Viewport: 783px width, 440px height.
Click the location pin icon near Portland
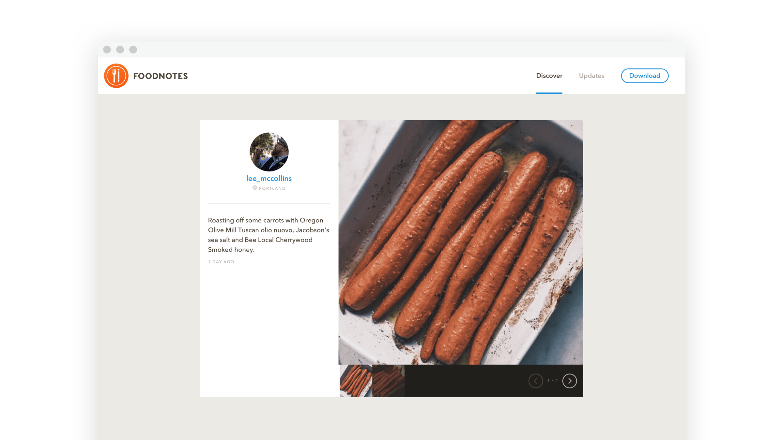point(255,187)
